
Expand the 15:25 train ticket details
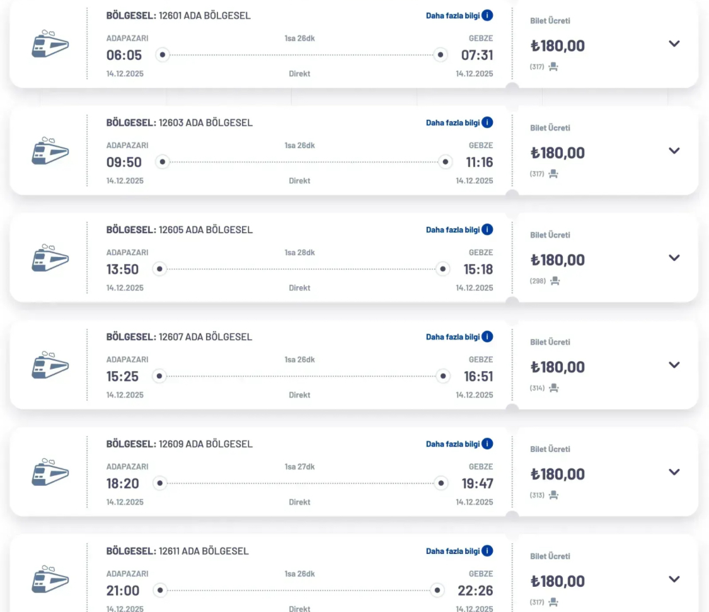(x=674, y=365)
